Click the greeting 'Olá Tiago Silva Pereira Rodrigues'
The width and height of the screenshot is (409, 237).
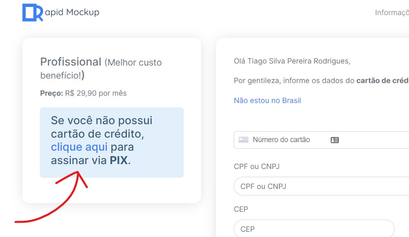[292, 61]
